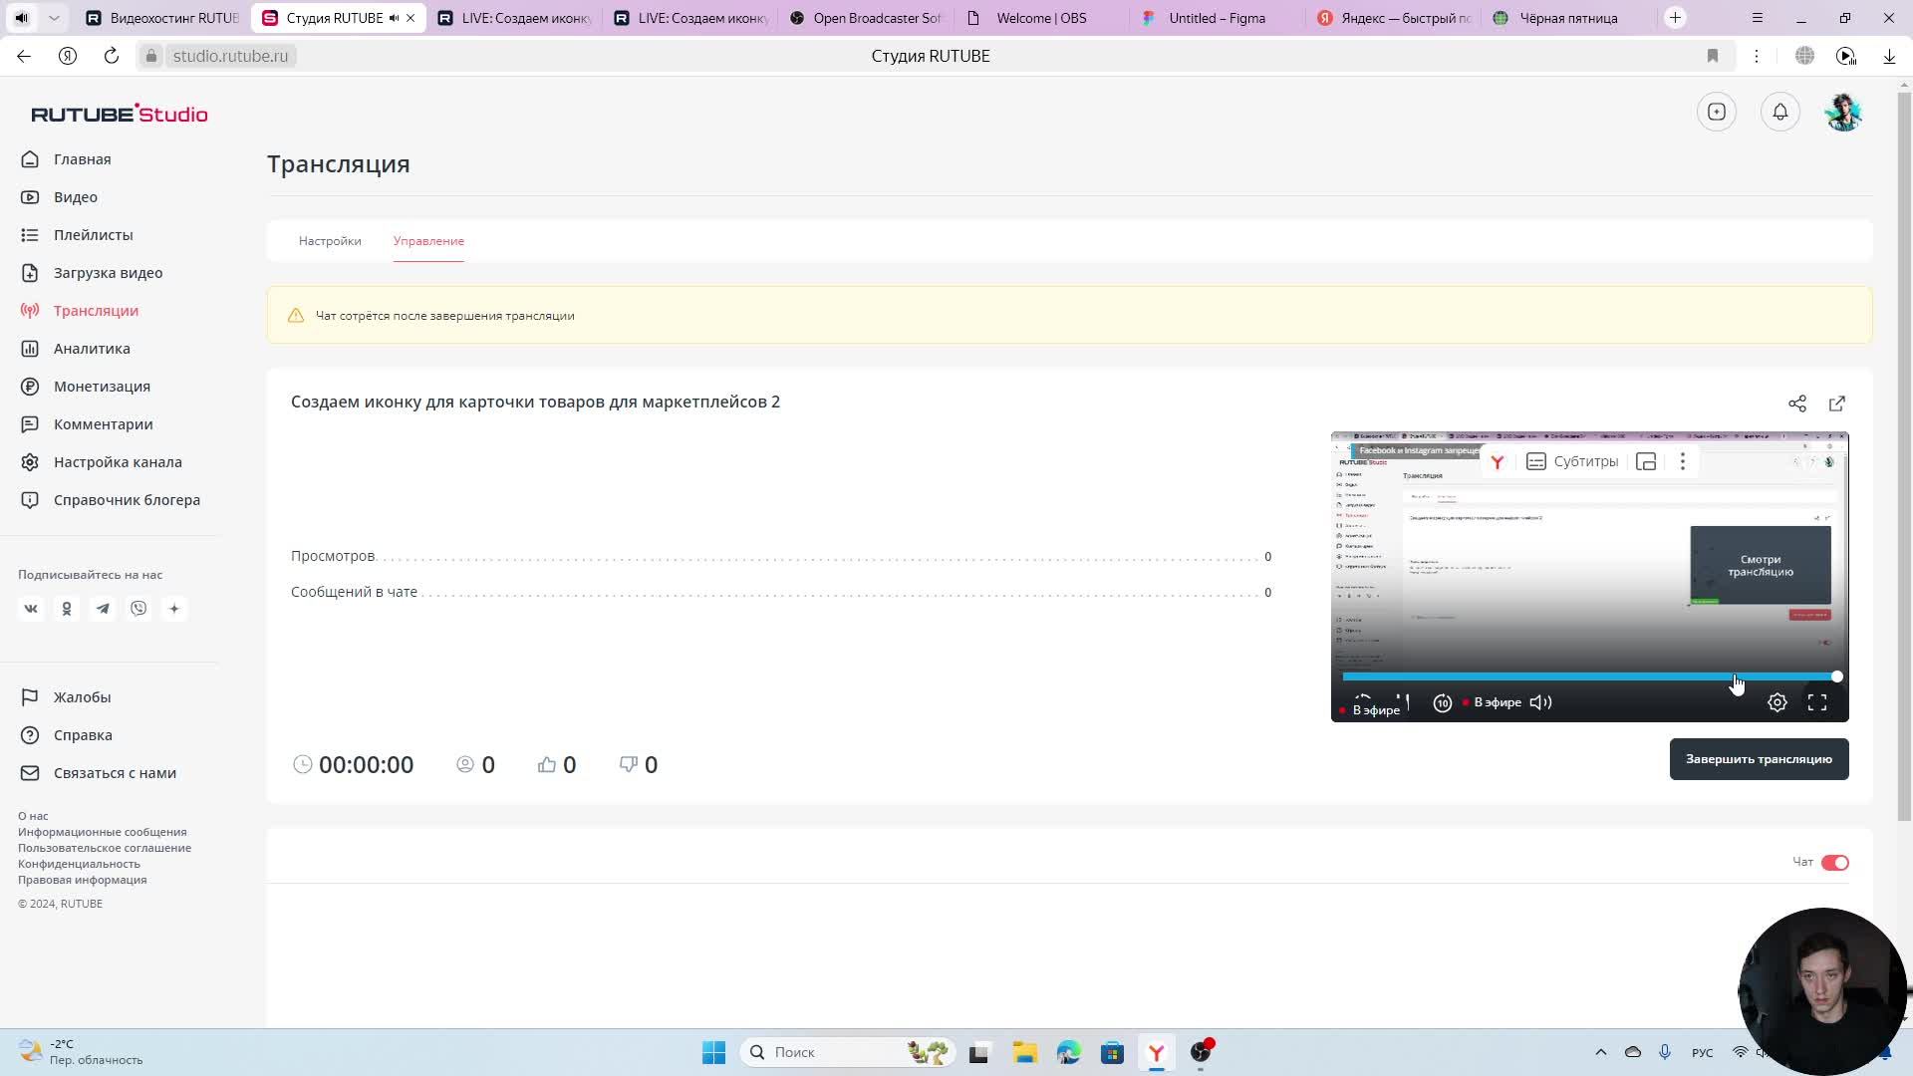Expand the browser tab list chevron
This screenshot has height=1076, width=1913.
54,18
